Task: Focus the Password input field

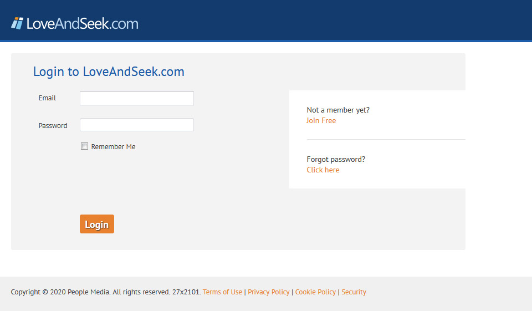Action: [137, 125]
